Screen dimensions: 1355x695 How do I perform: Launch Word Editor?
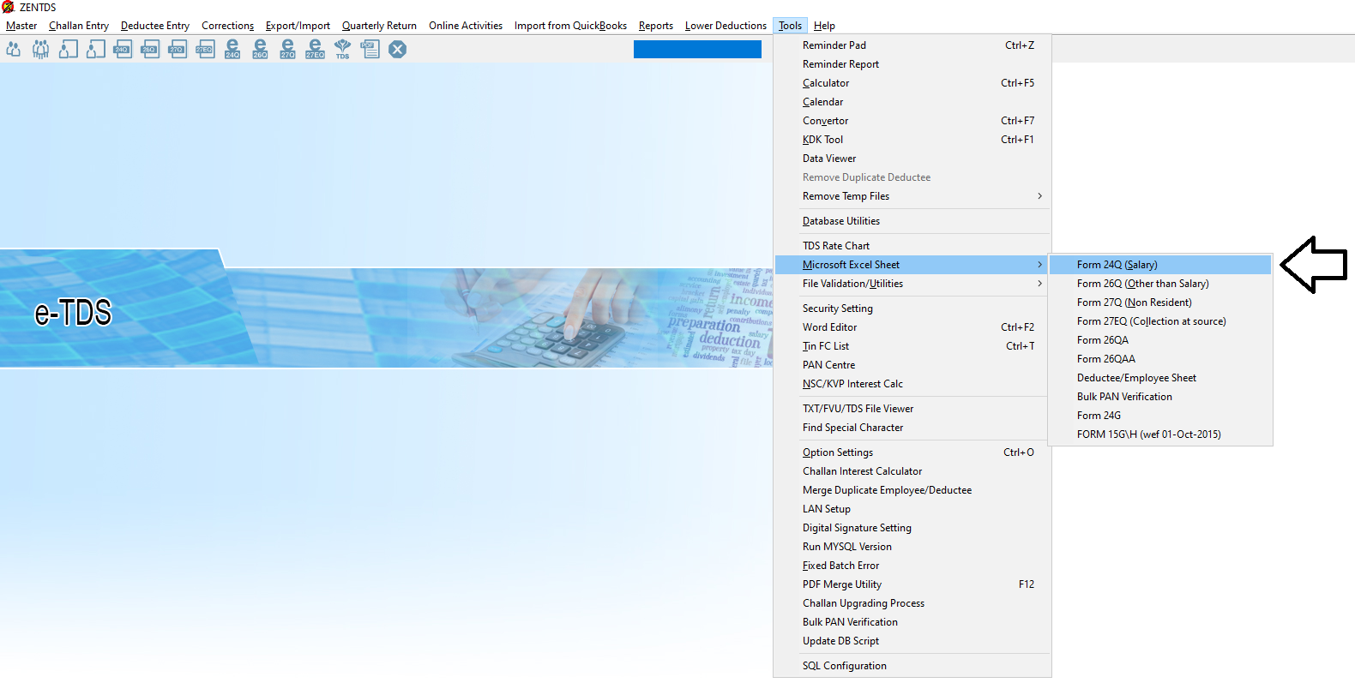(x=912, y=327)
